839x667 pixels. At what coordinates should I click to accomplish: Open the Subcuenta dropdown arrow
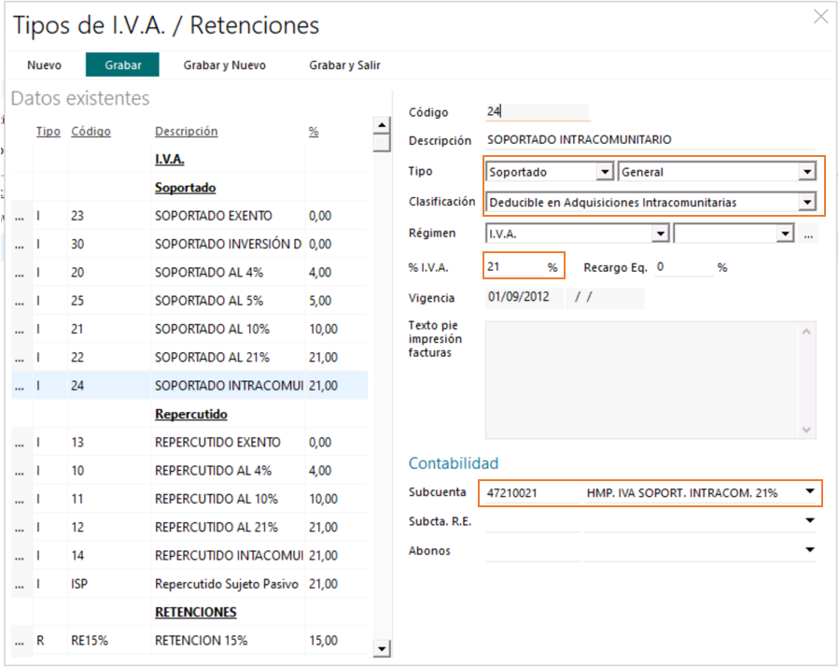tap(809, 491)
